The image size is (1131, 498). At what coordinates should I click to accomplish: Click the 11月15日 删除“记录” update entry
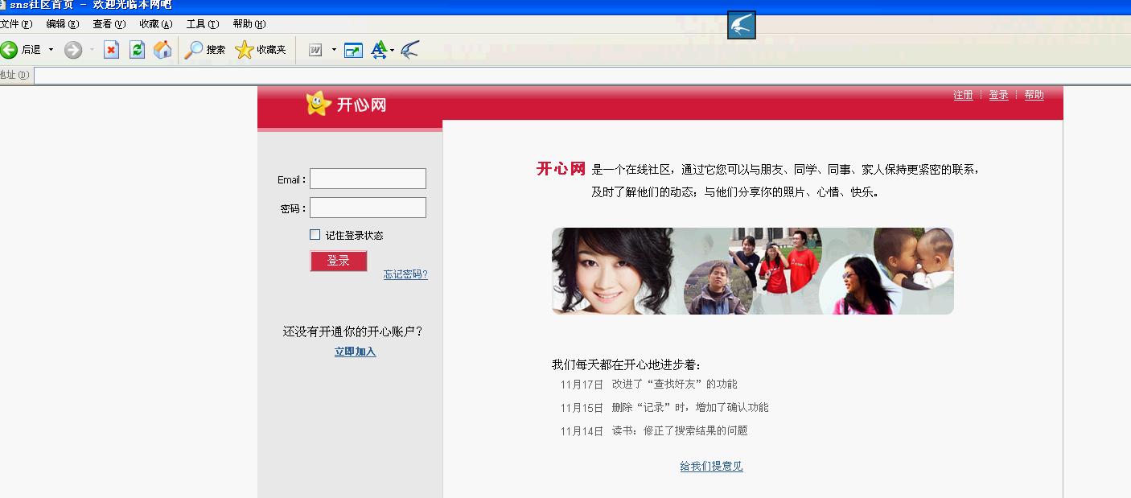coord(664,408)
